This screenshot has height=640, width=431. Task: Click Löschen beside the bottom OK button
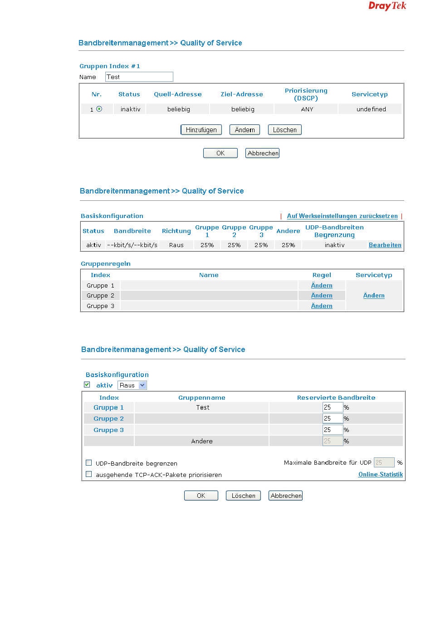coord(243,496)
